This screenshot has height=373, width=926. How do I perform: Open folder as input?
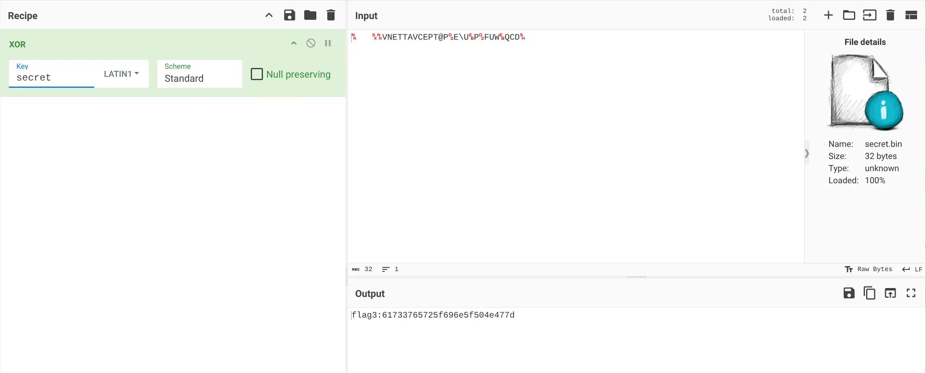(x=849, y=15)
